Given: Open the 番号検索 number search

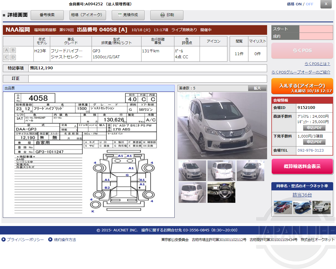Looking at the screenshot, I should 47,15.
